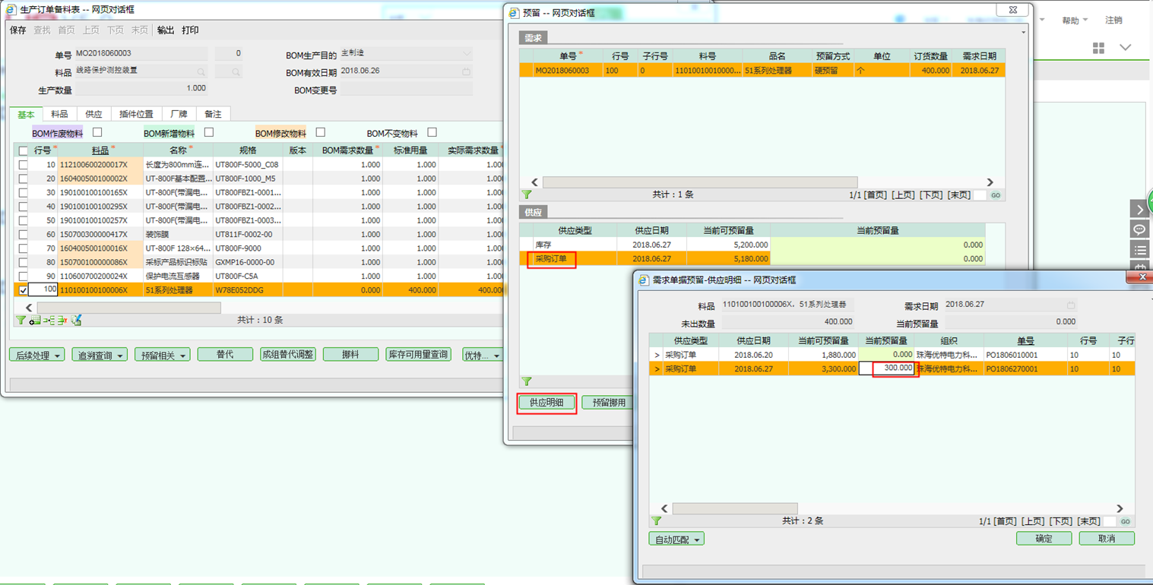Screen dimensions: 1153x585
Task: Click the list icon on right sidebar
Action: click(x=1139, y=250)
